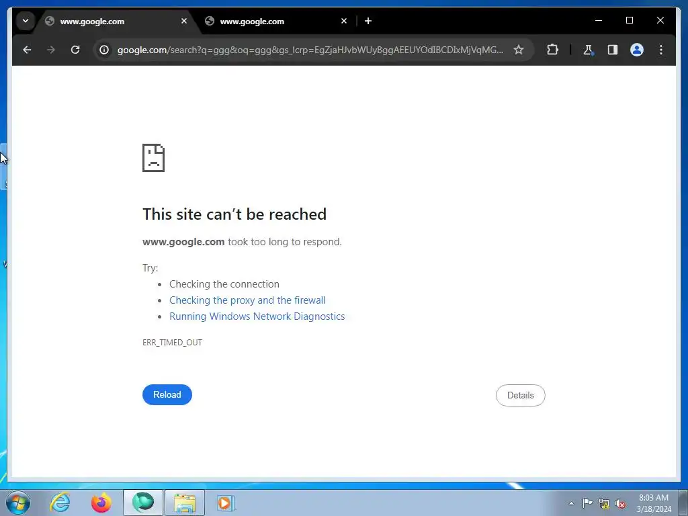
Task: Open the Windows Start menu
Action: click(x=18, y=503)
